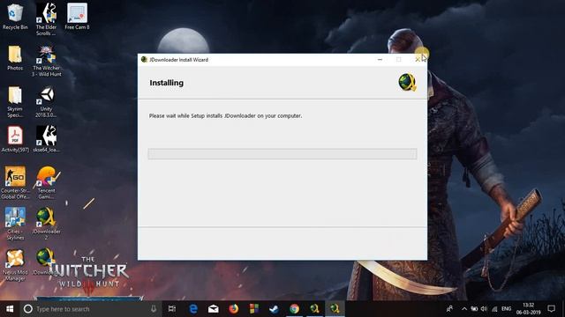Switch to Google Chrome in taskbar

click(x=294, y=309)
